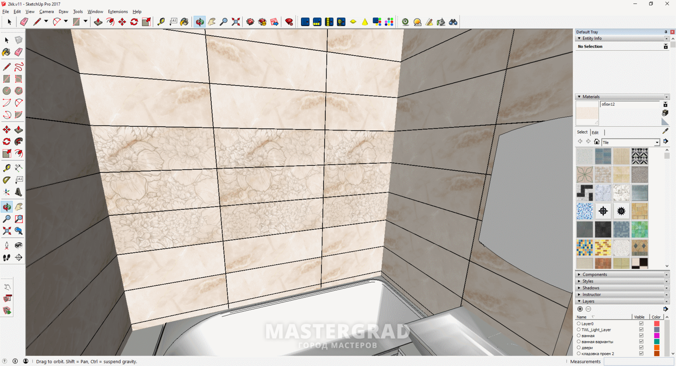Open the Camera menu

pyautogui.click(x=46, y=11)
